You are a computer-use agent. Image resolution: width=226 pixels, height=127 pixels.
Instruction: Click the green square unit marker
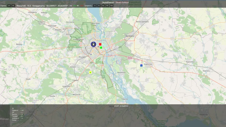click(x=101, y=48)
